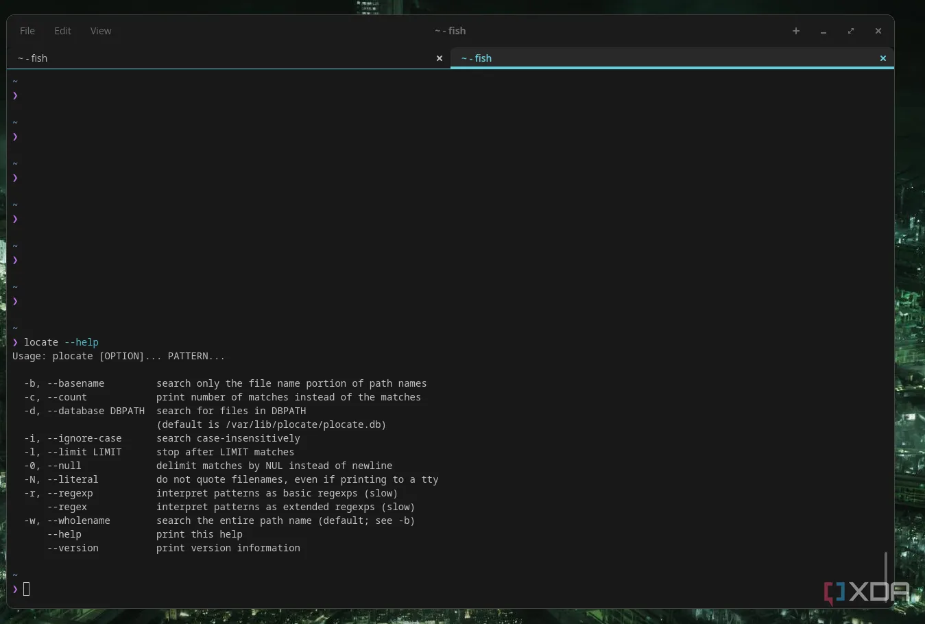Open the View menu
Viewport: 925px width, 624px height.
[x=101, y=31]
